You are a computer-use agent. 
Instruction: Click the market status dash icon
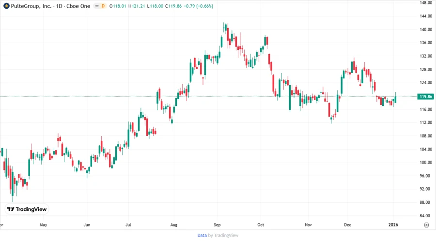click(97, 6)
